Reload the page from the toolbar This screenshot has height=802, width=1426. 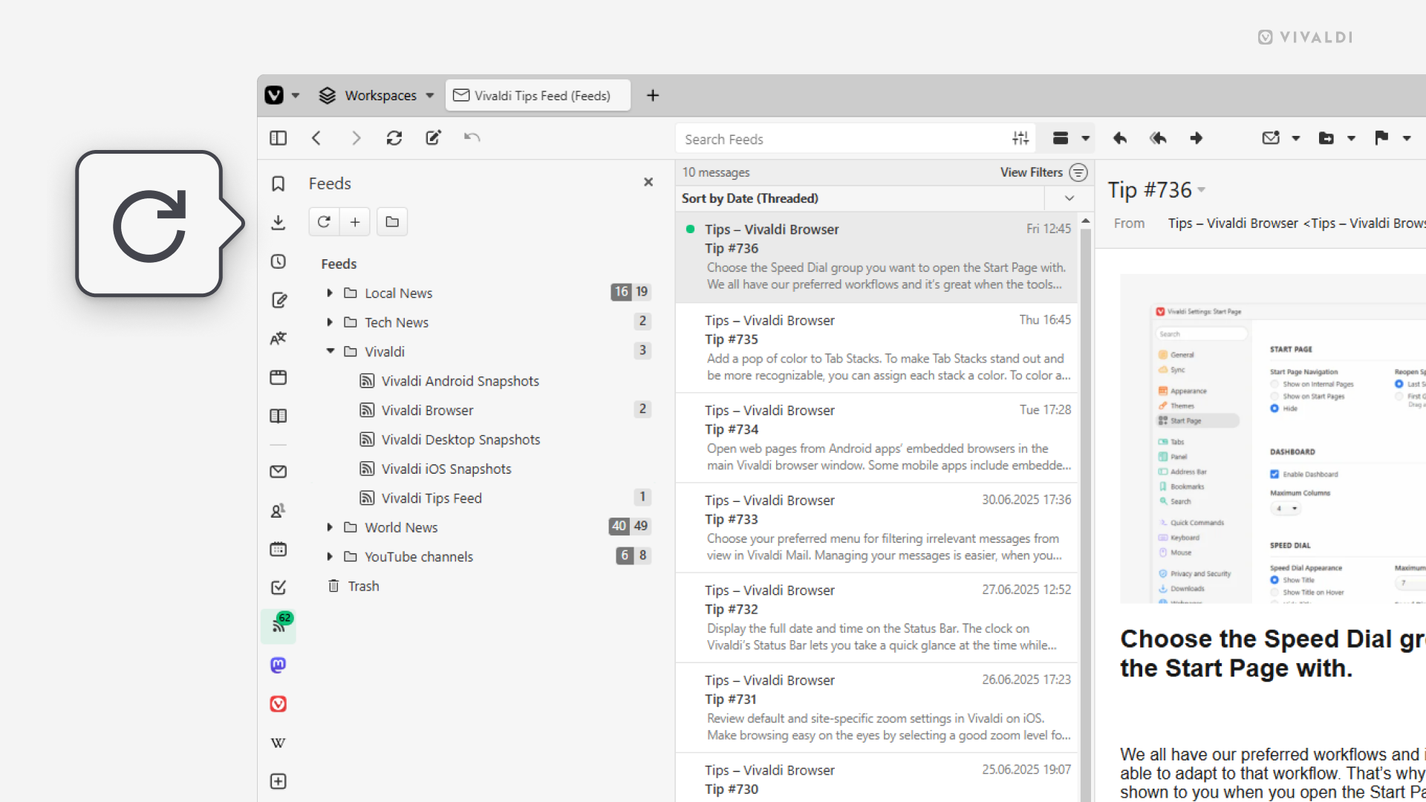point(394,138)
